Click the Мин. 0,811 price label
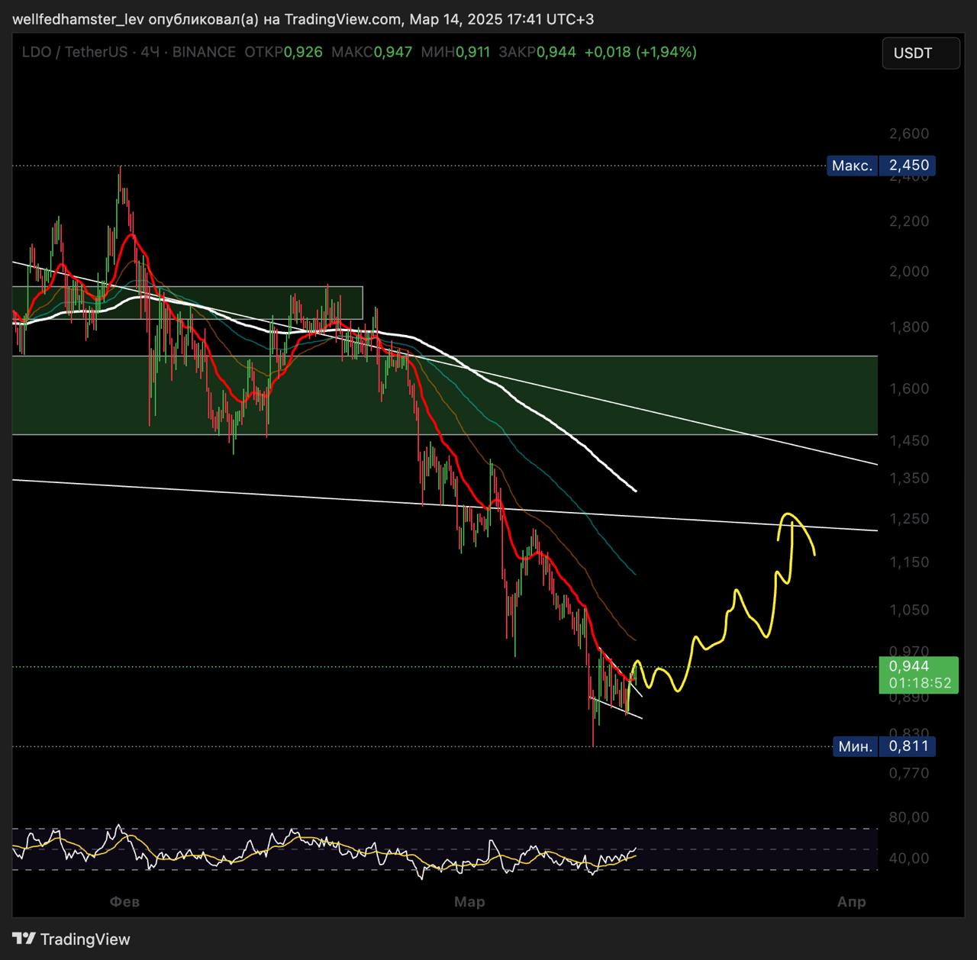Screen dimensions: 977x960 (x=884, y=746)
